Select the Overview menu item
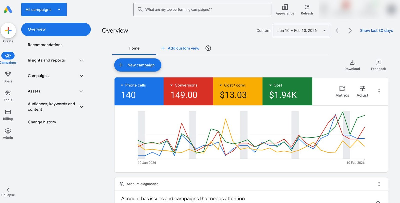Screen dimensions: 400x203 coord(56,29)
